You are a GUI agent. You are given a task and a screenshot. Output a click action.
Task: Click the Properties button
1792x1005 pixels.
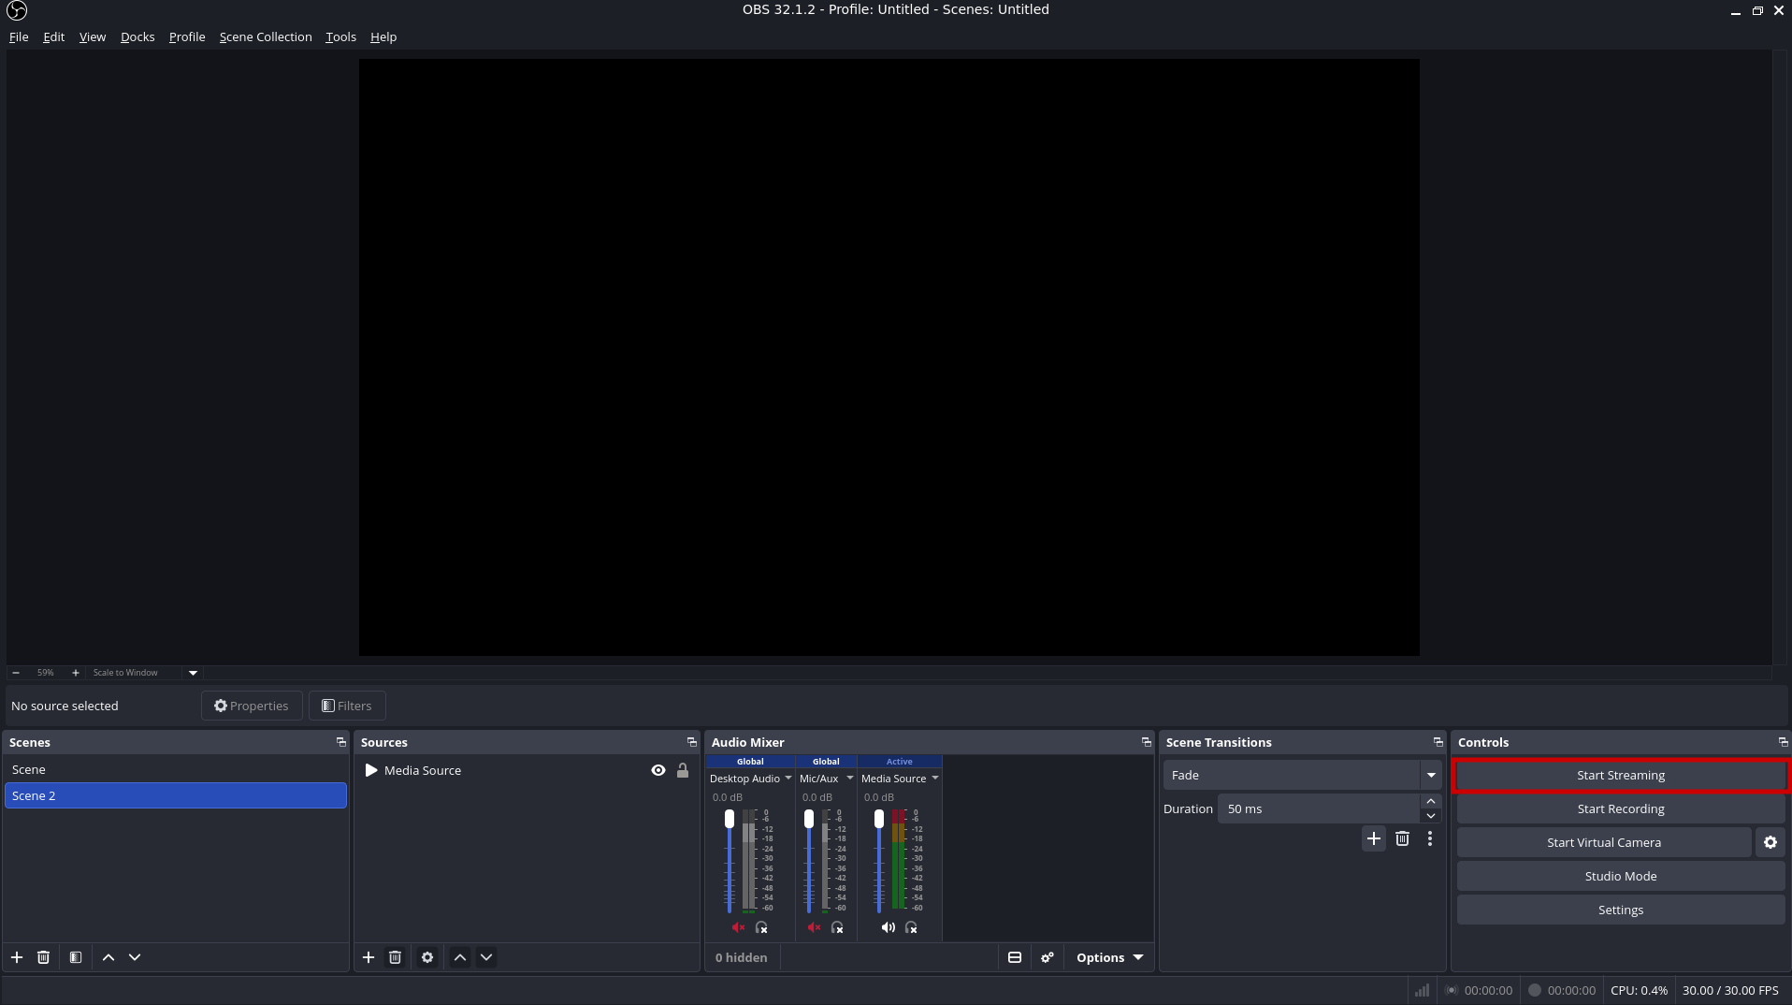click(252, 706)
